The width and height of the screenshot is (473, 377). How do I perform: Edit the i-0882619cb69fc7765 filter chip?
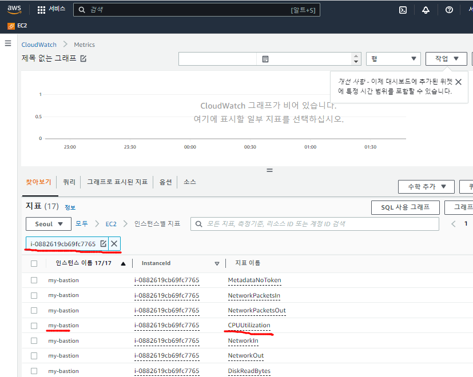pos(103,243)
